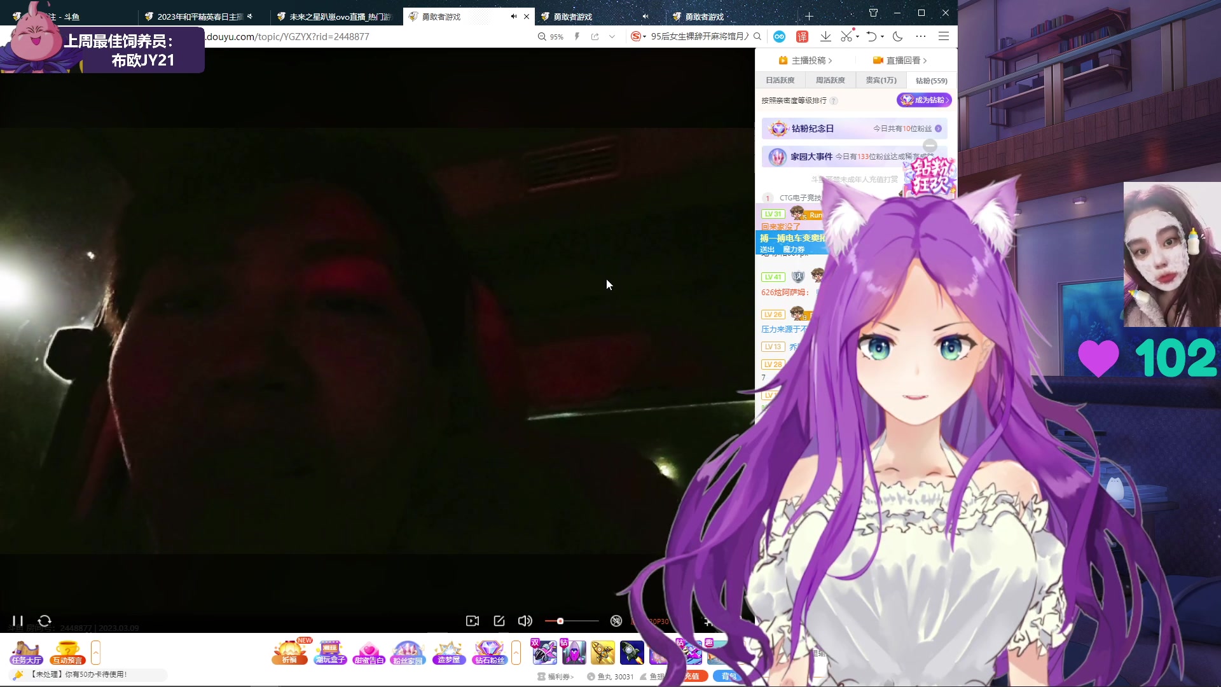This screenshot has height=687, width=1221.
Task: Select the pink airplane gift marked 双
Action: pos(544,653)
